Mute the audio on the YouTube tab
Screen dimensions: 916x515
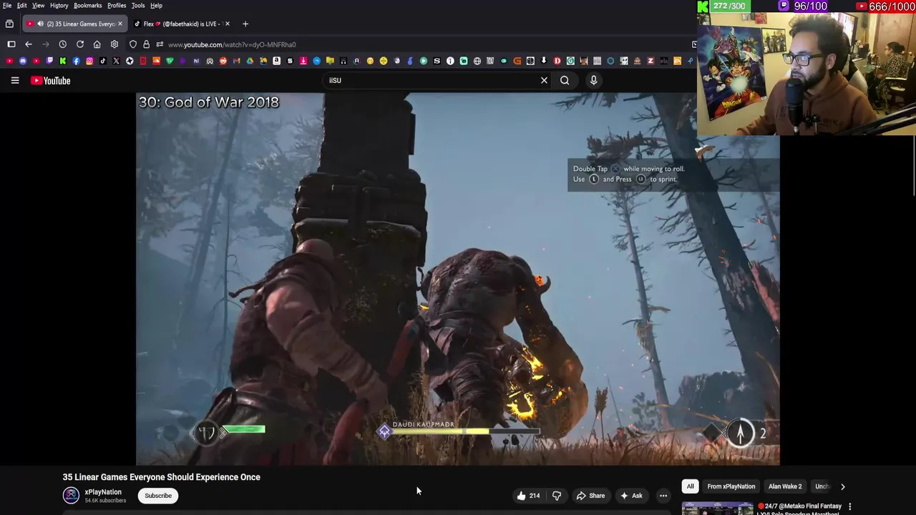(40, 24)
